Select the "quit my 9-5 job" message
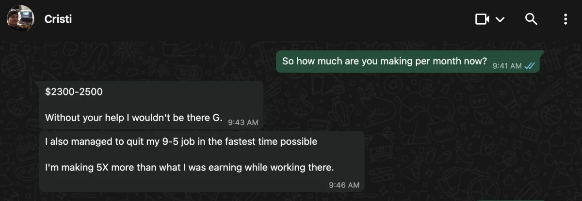Image resolution: width=582 pixels, height=201 pixels. click(201, 161)
